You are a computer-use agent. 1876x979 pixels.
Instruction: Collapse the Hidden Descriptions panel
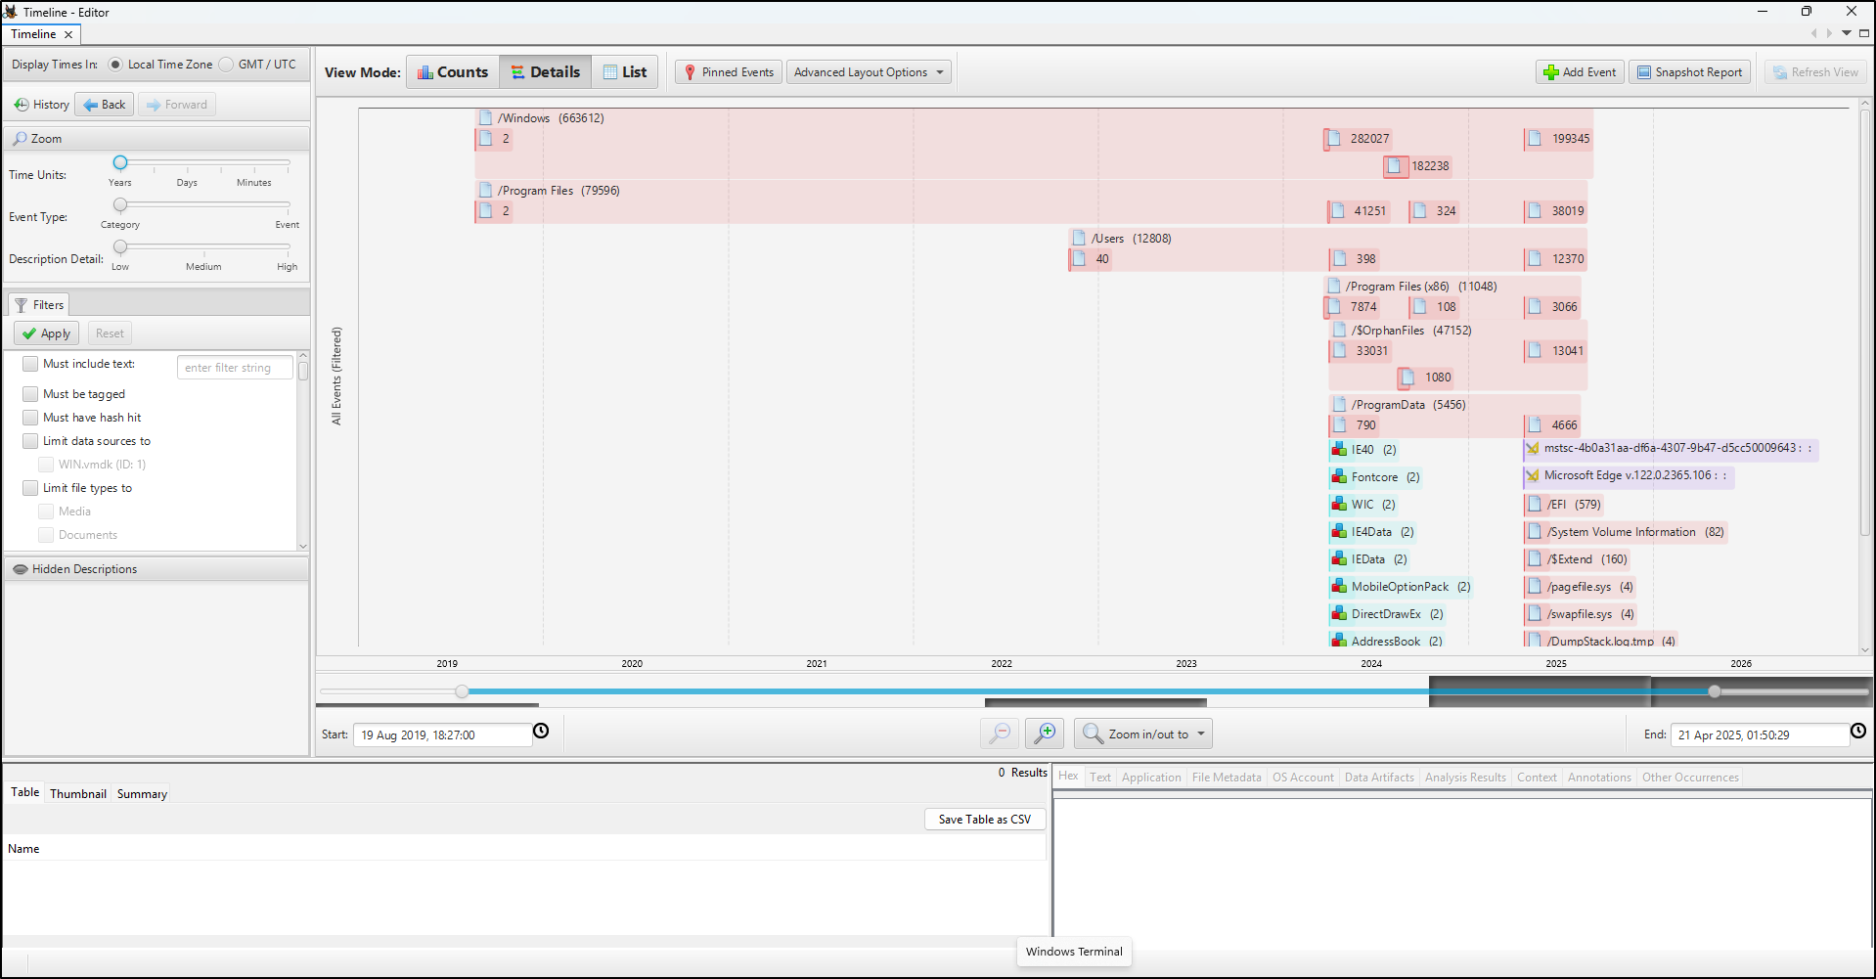156,569
